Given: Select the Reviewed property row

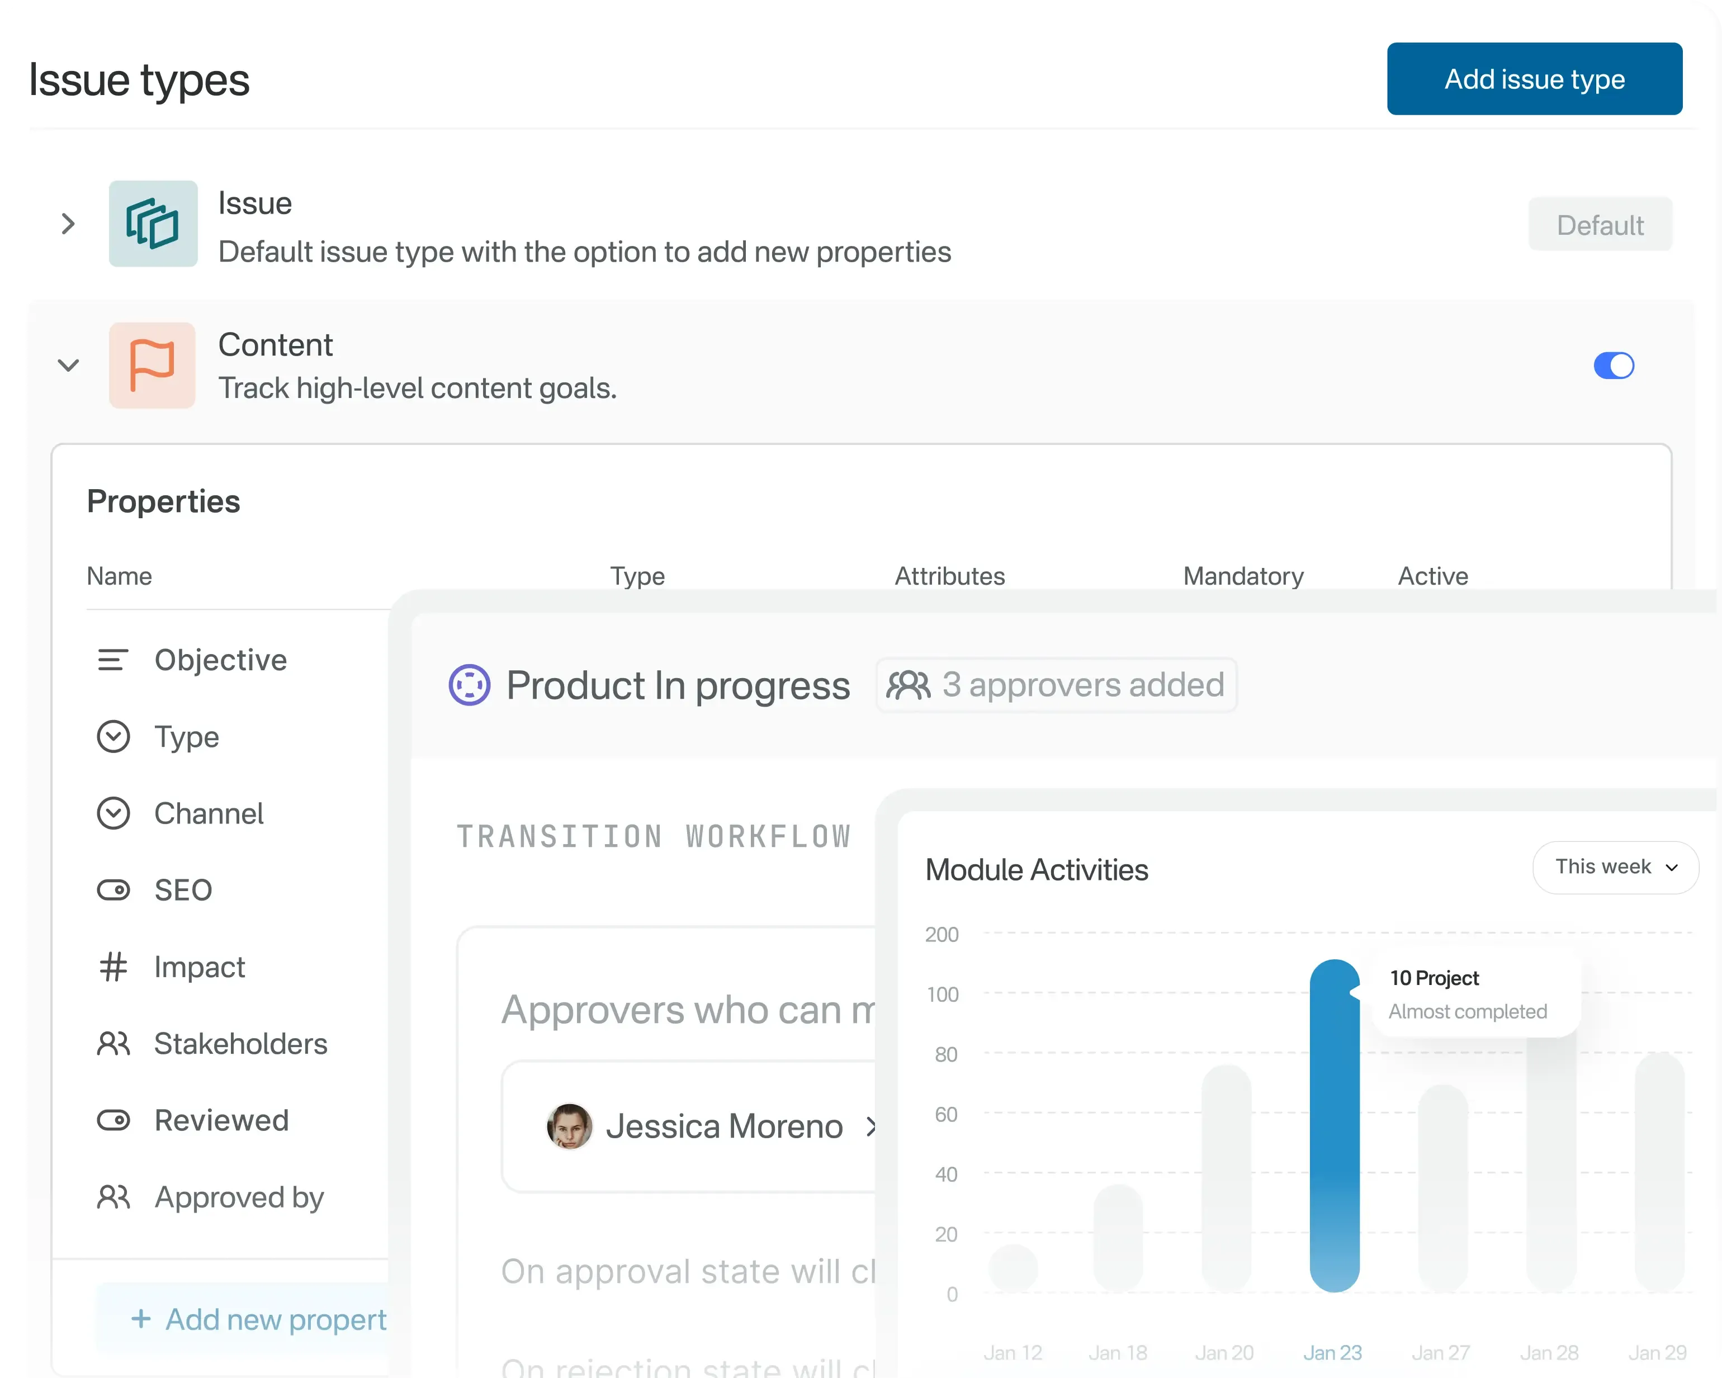Looking at the screenshot, I should [x=221, y=1120].
